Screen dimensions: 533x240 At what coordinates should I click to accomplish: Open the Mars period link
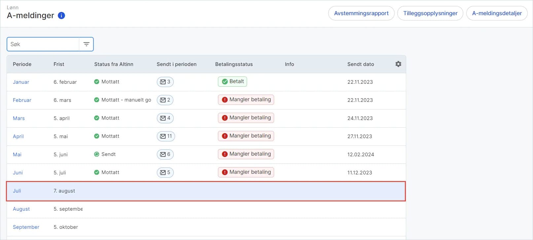[19, 118]
